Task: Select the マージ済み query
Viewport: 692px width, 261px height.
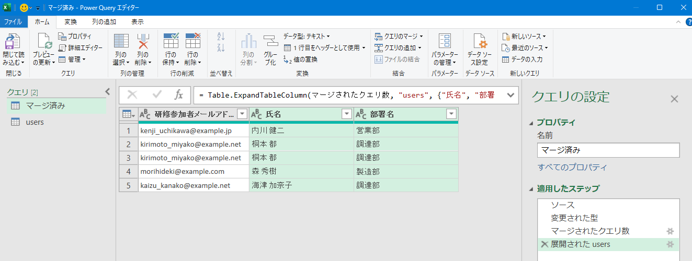Action: coord(57,106)
